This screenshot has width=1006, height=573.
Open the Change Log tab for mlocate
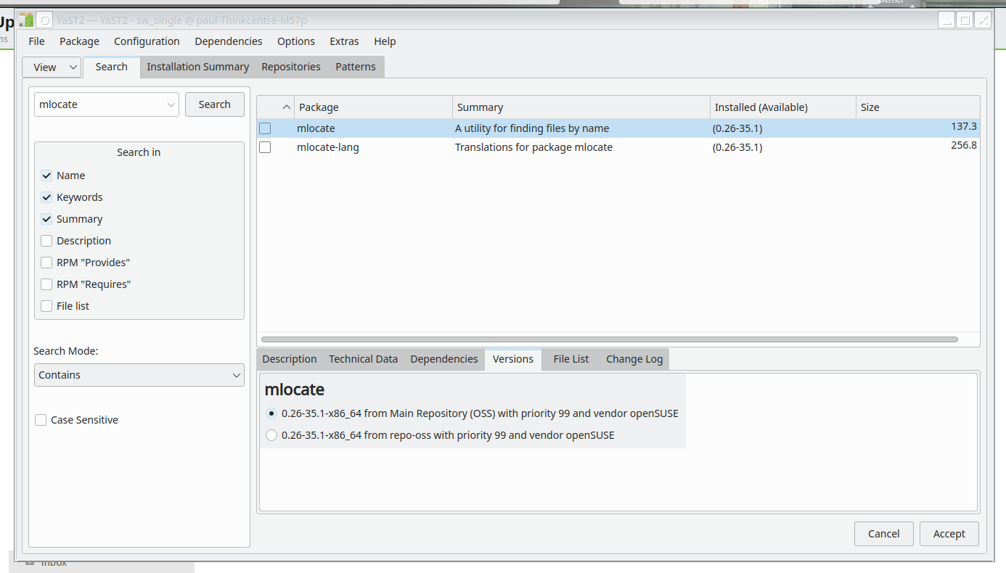[634, 358]
